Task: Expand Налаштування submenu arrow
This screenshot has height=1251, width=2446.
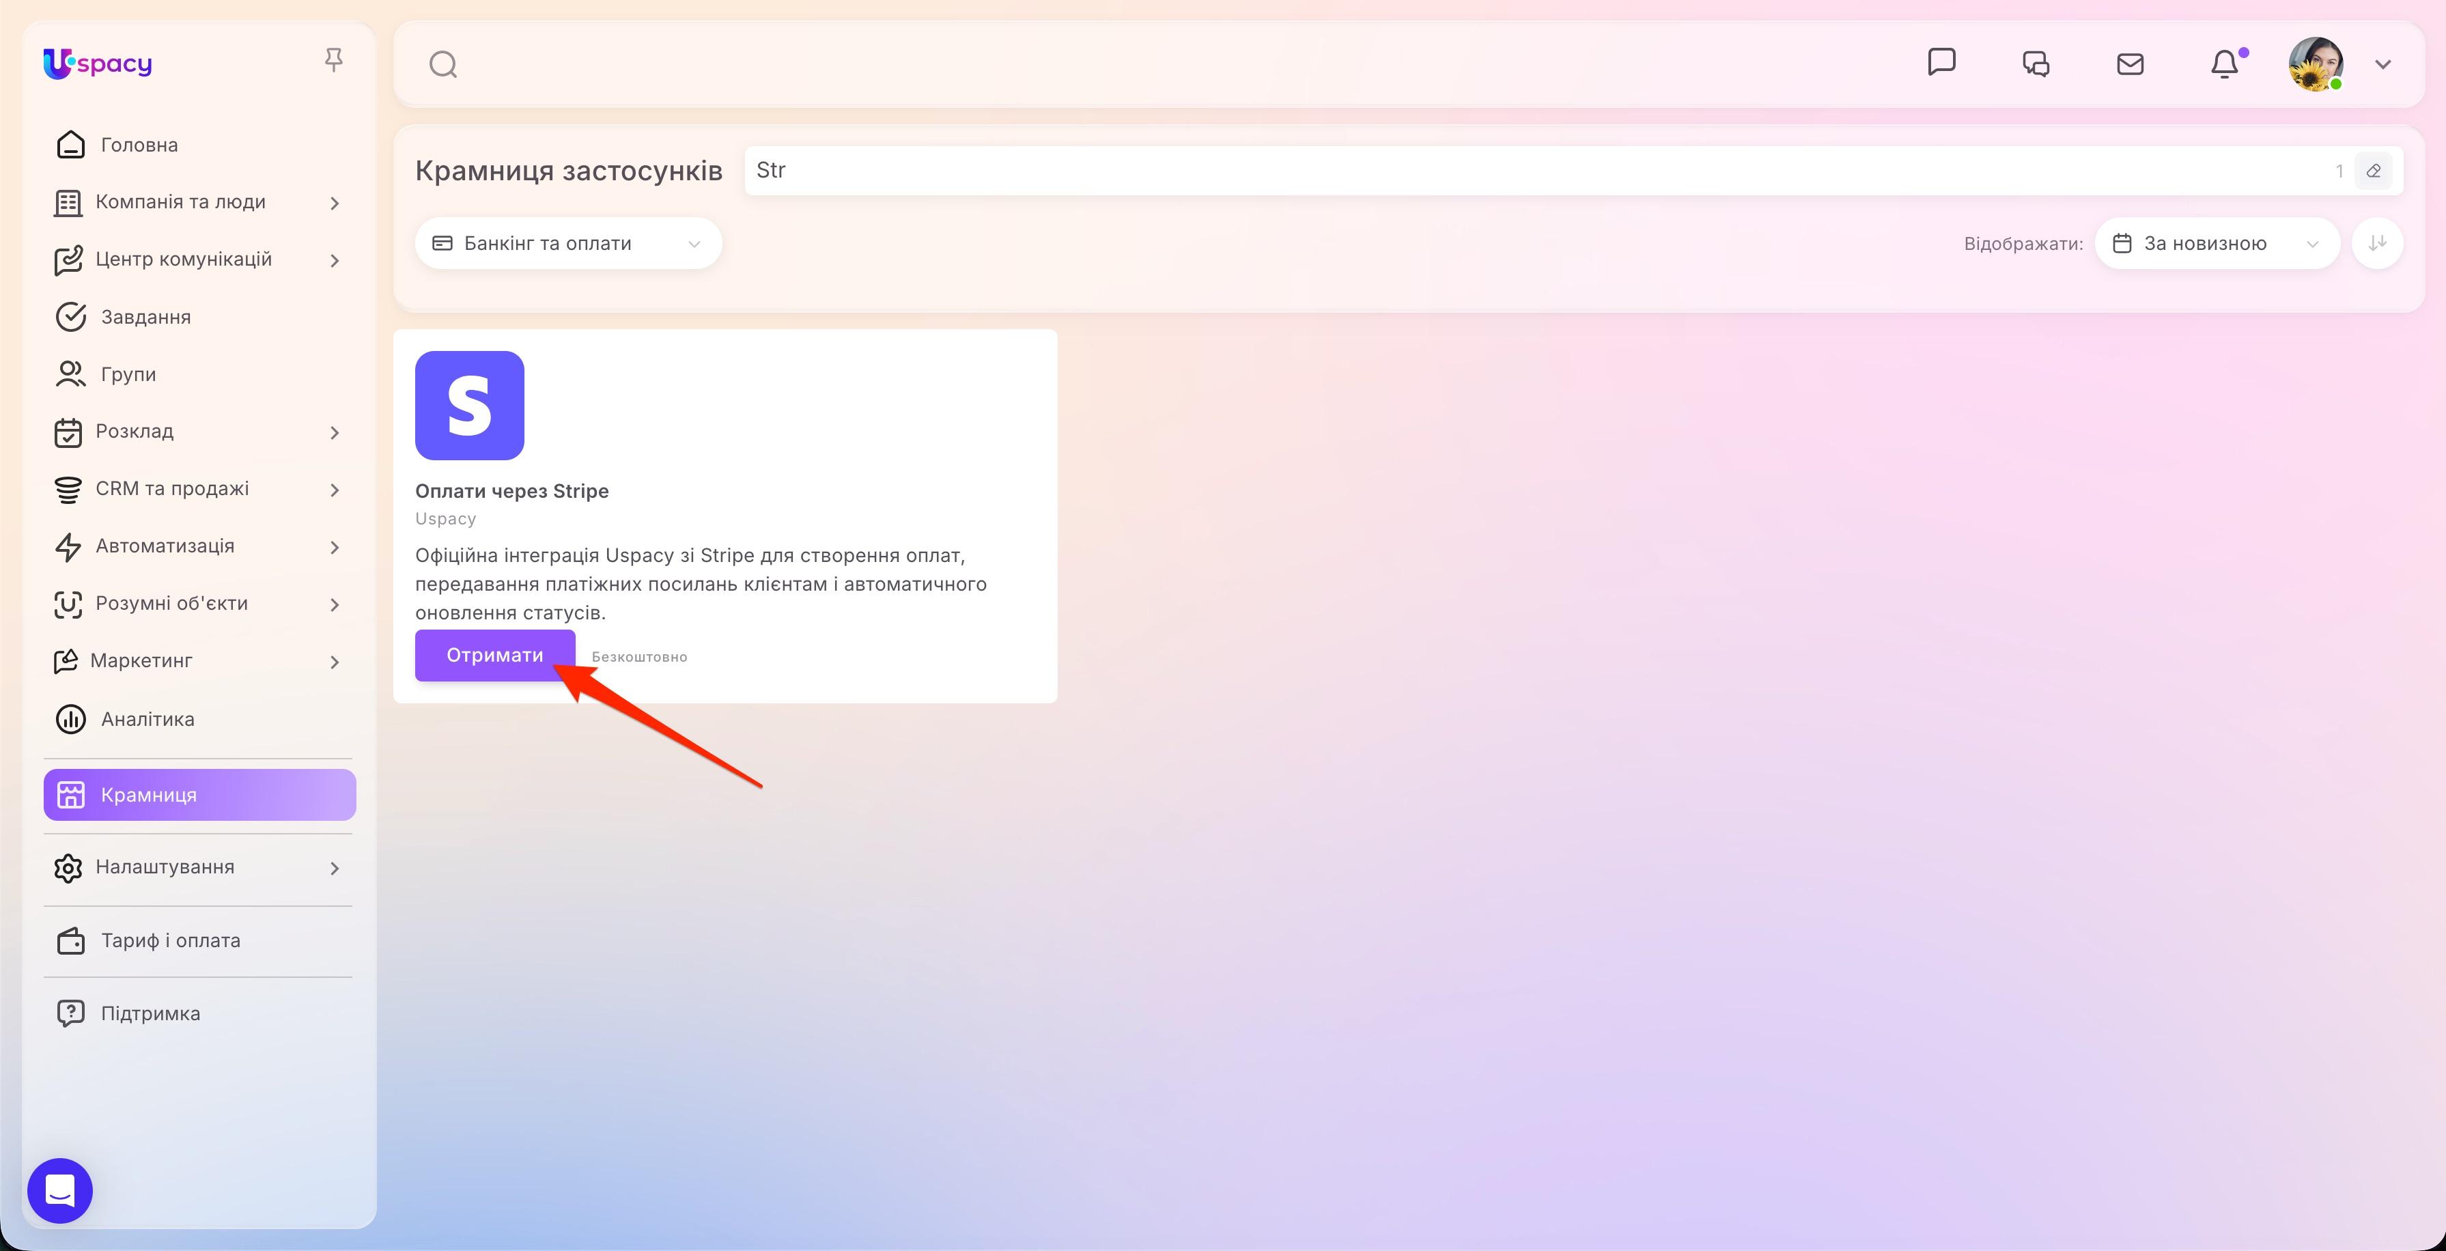Action: [334, 868]
